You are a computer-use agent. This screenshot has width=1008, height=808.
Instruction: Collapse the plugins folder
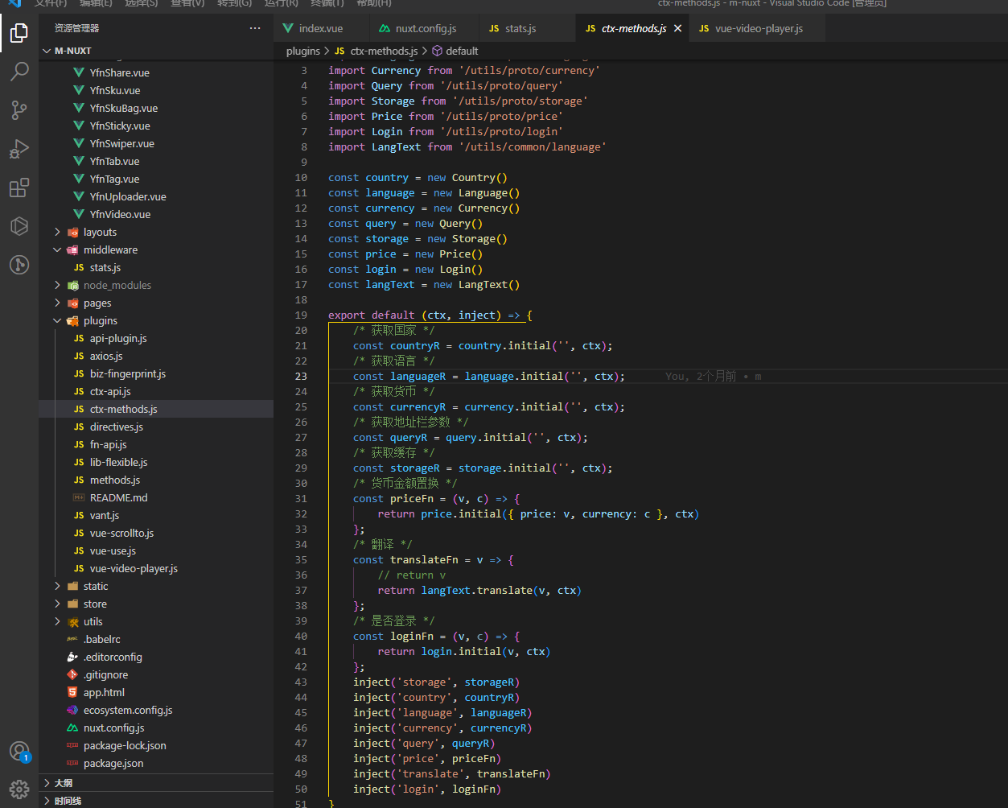pos(100,320)
